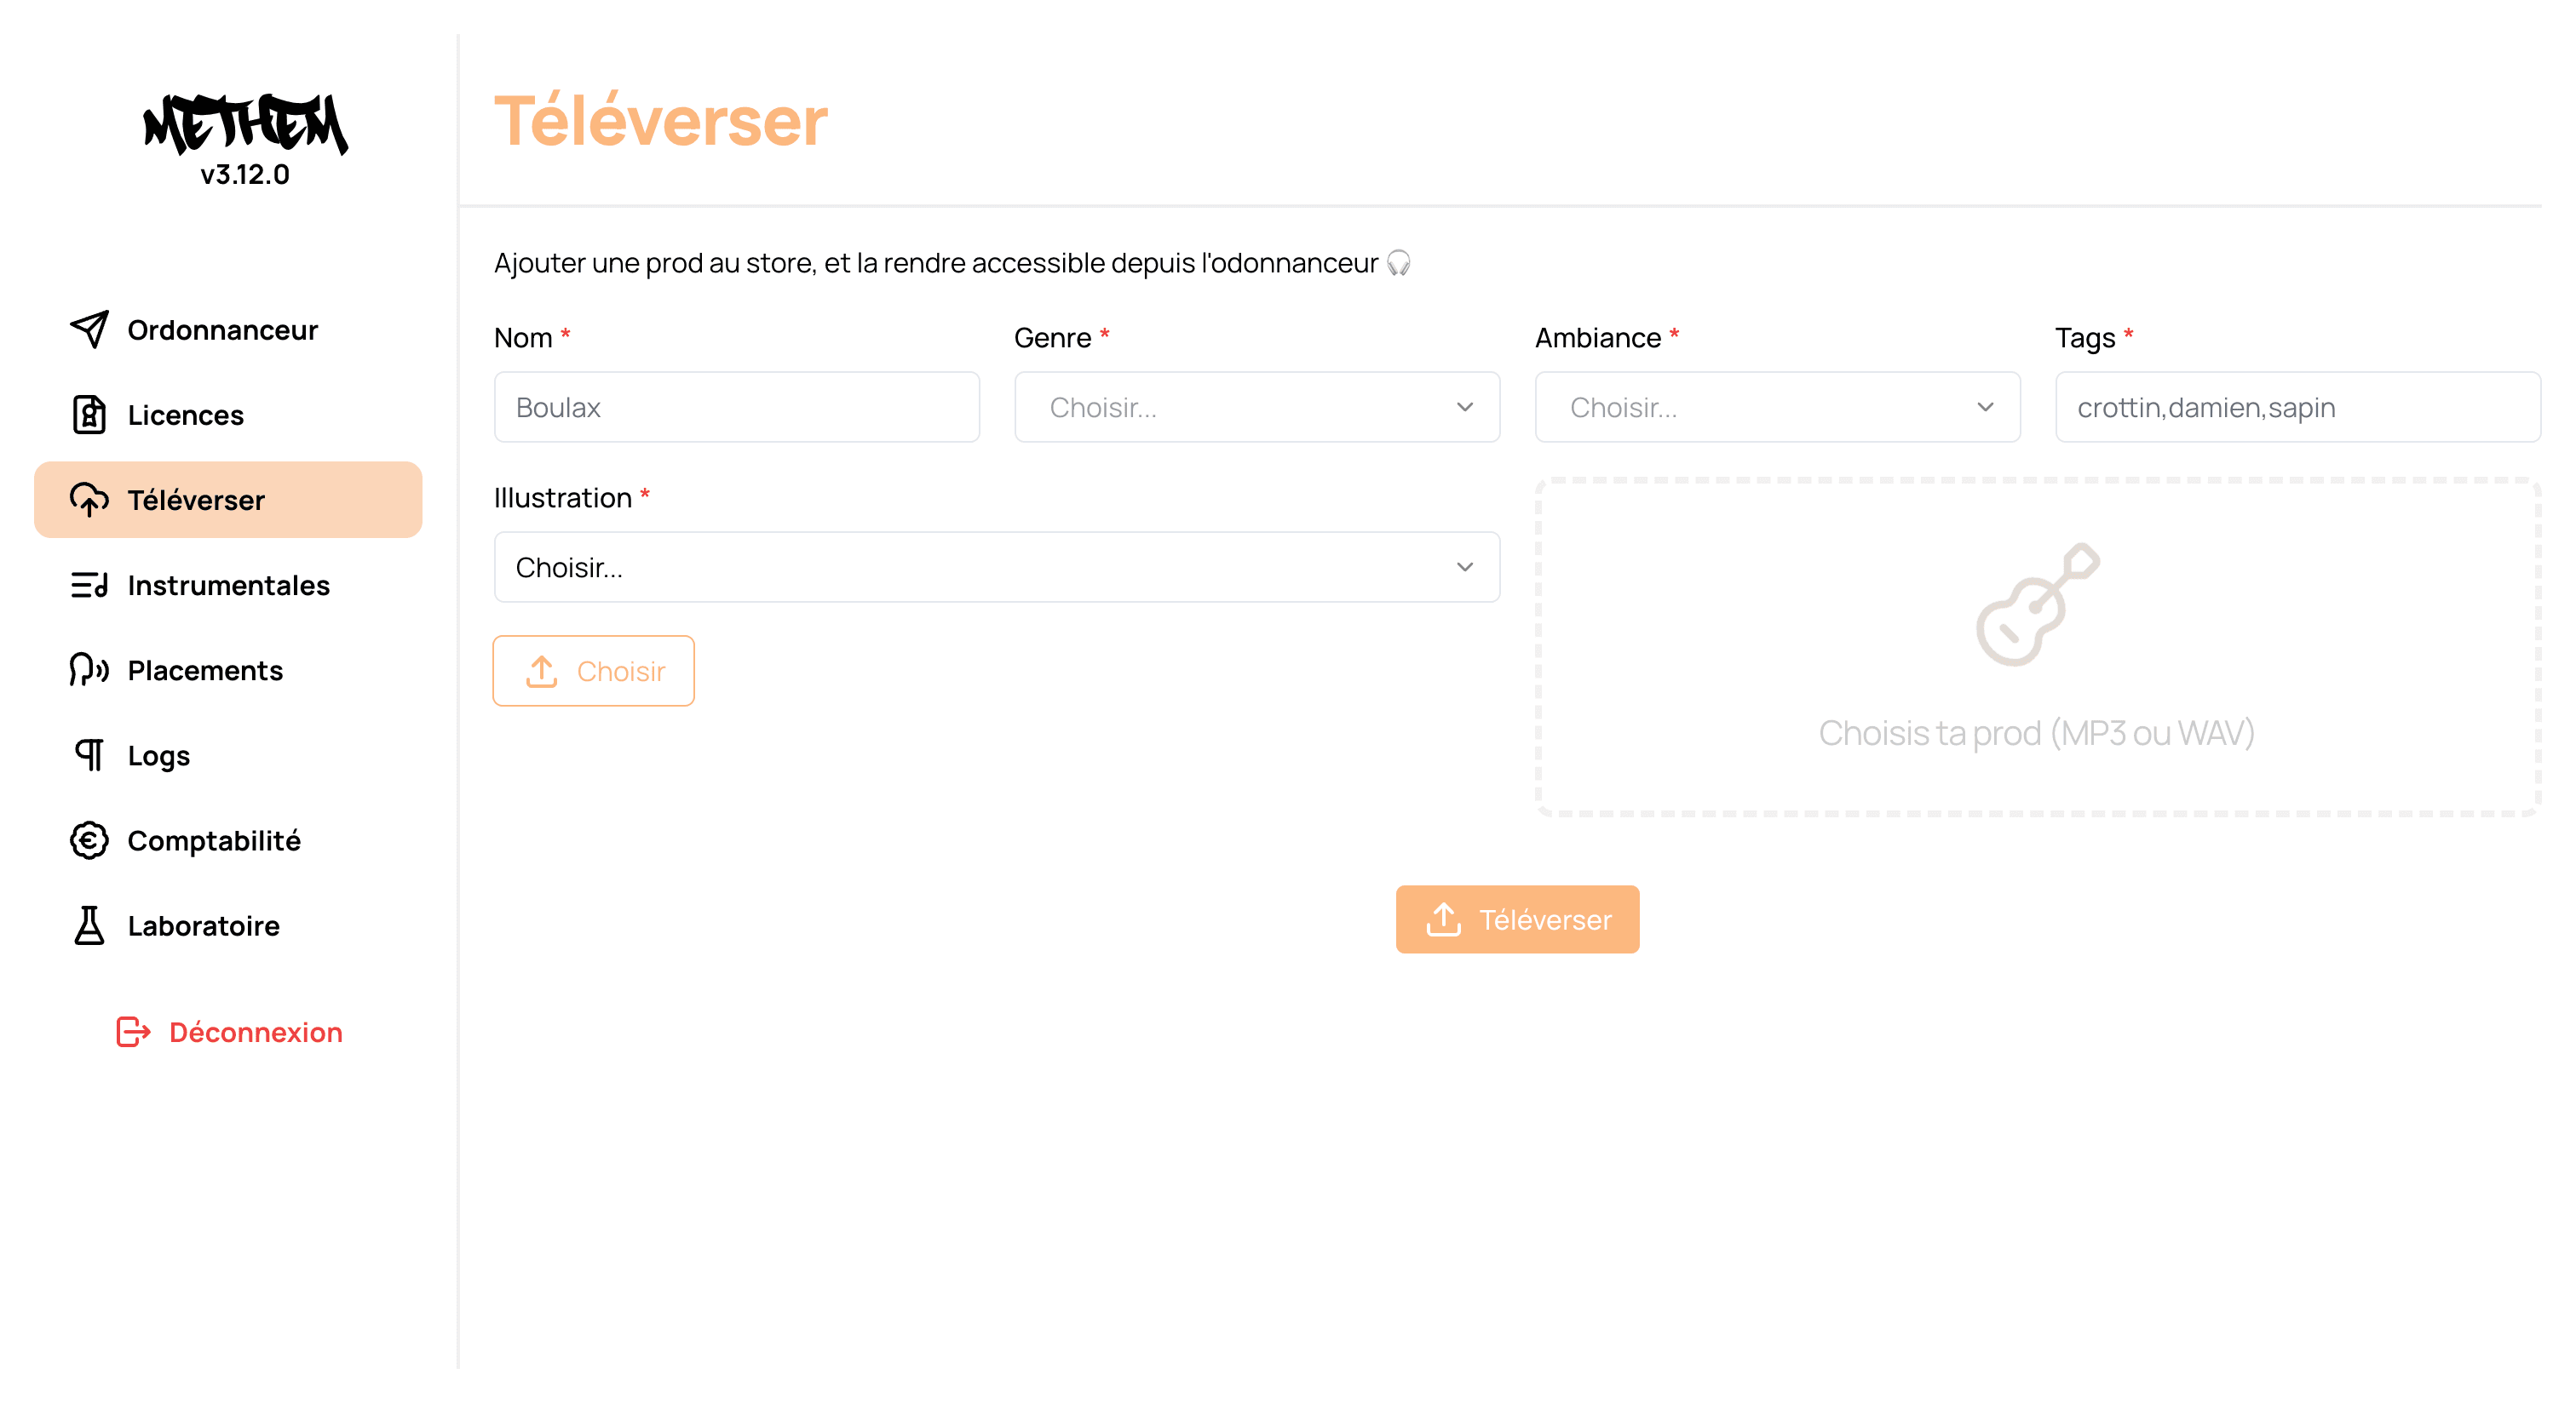Click the METHEM logo

pyautogui.click(x=245, y=125)
